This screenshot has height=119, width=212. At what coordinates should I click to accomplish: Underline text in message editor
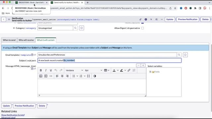tap(51, 70)
